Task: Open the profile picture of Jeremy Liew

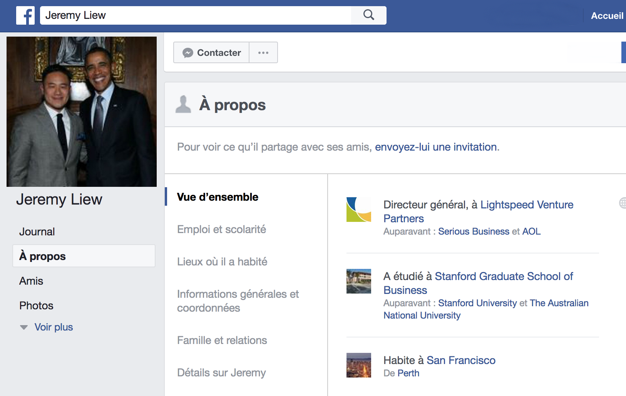Action: point(82,112)
